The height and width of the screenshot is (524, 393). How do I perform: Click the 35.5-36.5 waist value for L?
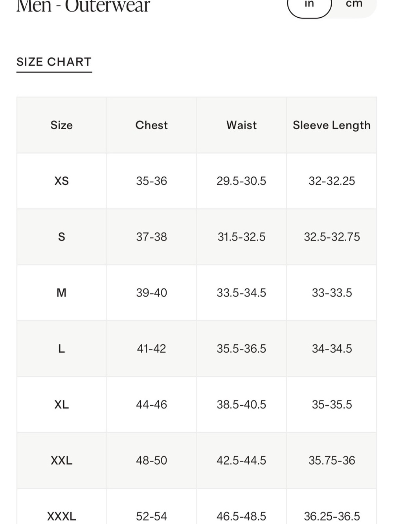click(242, 348)
